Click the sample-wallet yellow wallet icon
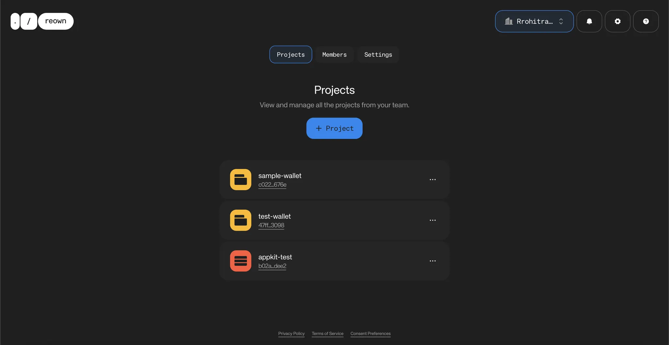Screen dimensions: 669x345 [240, 179]
